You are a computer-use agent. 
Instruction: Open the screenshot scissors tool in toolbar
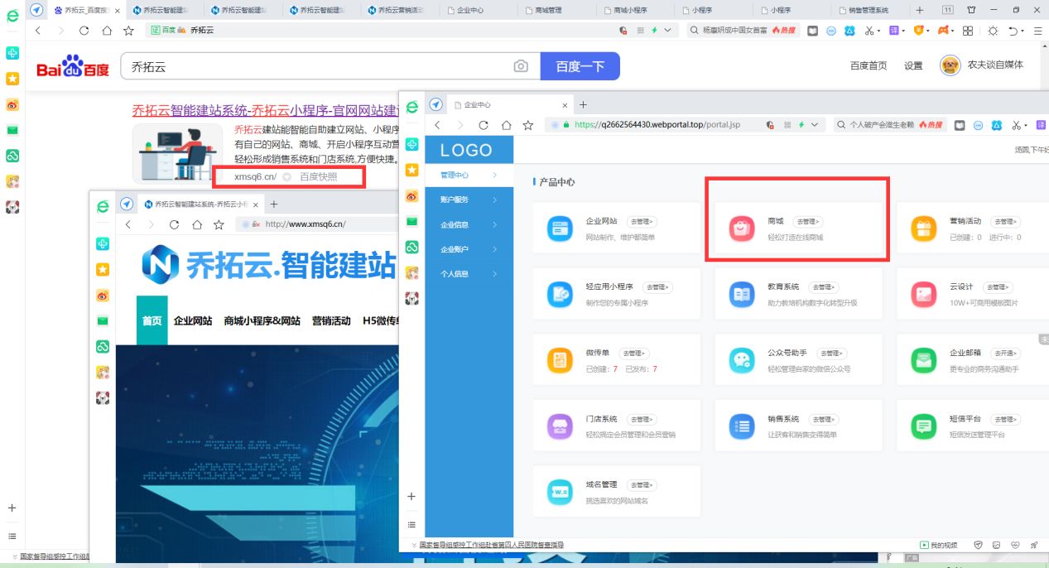pos(870,31)
